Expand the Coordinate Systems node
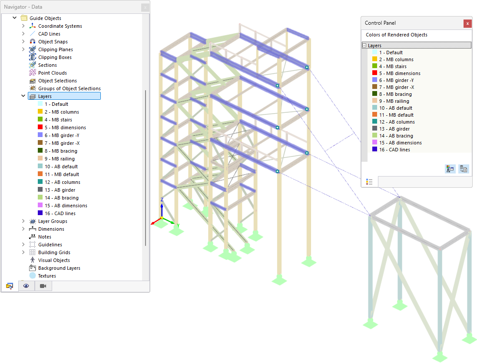Image resolution: width=477 pixels, height=363 pixels. pyautogui.click(x=23, y=26)
